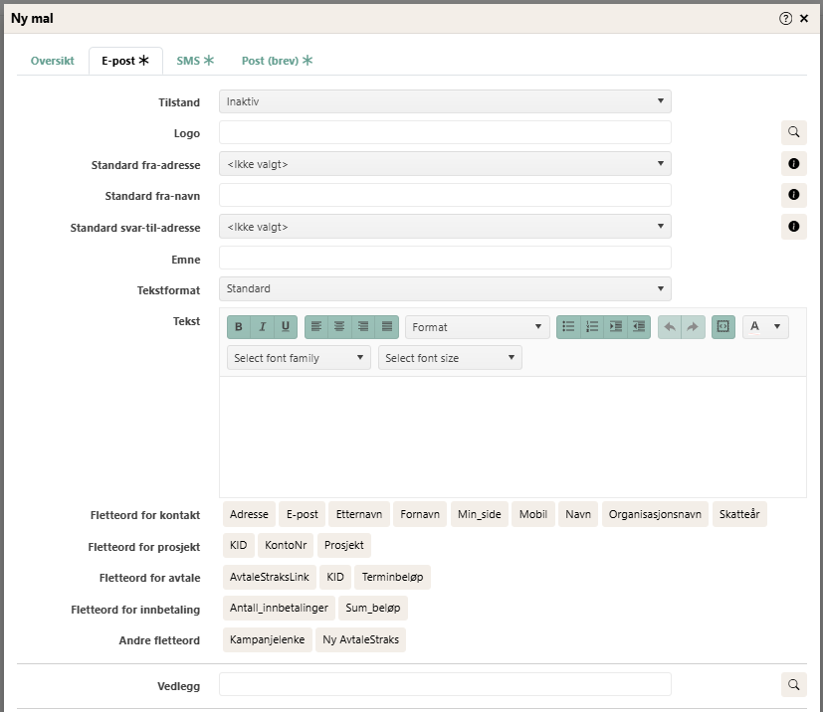The height and width of the screenshot is (712, 823).
Task: Switch to the Post (brev) tab
Action: (x=277, y=61)
